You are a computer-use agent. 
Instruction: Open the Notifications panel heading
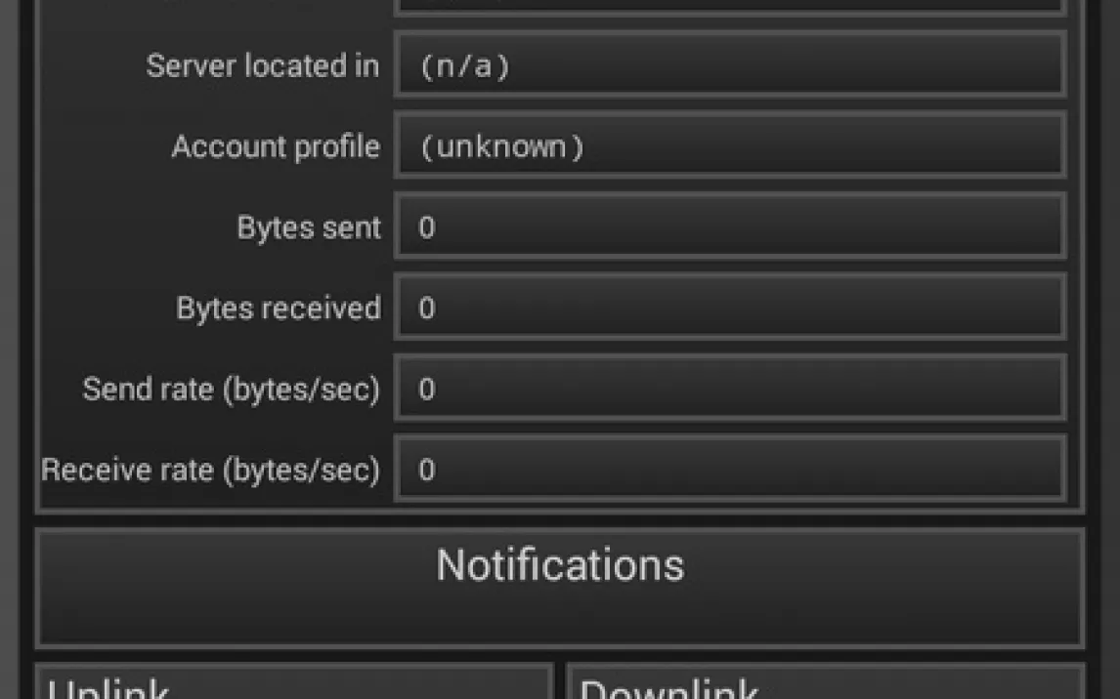click(x=560, y=565)
